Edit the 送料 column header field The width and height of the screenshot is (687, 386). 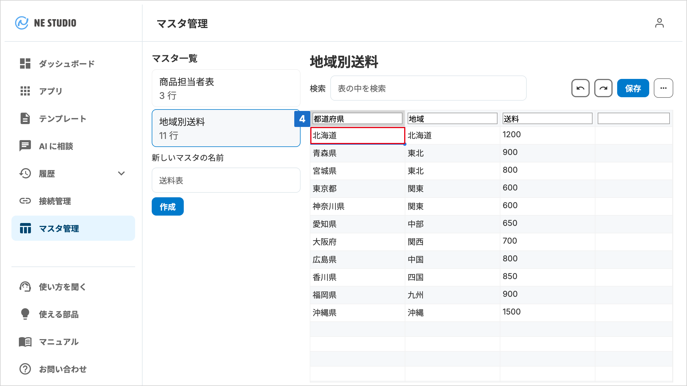(x=547, y=118)
